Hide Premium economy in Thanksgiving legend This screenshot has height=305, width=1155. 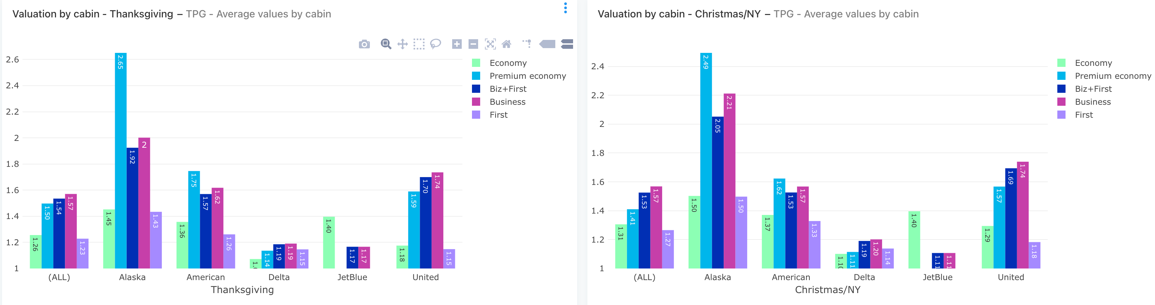point(527,76)
